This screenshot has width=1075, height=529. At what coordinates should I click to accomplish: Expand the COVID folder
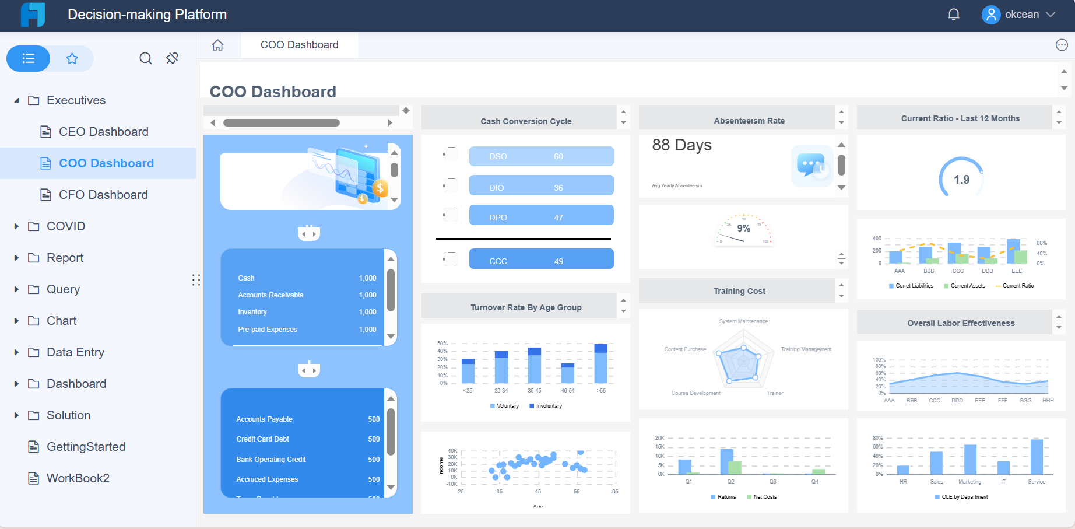(16, 226)
